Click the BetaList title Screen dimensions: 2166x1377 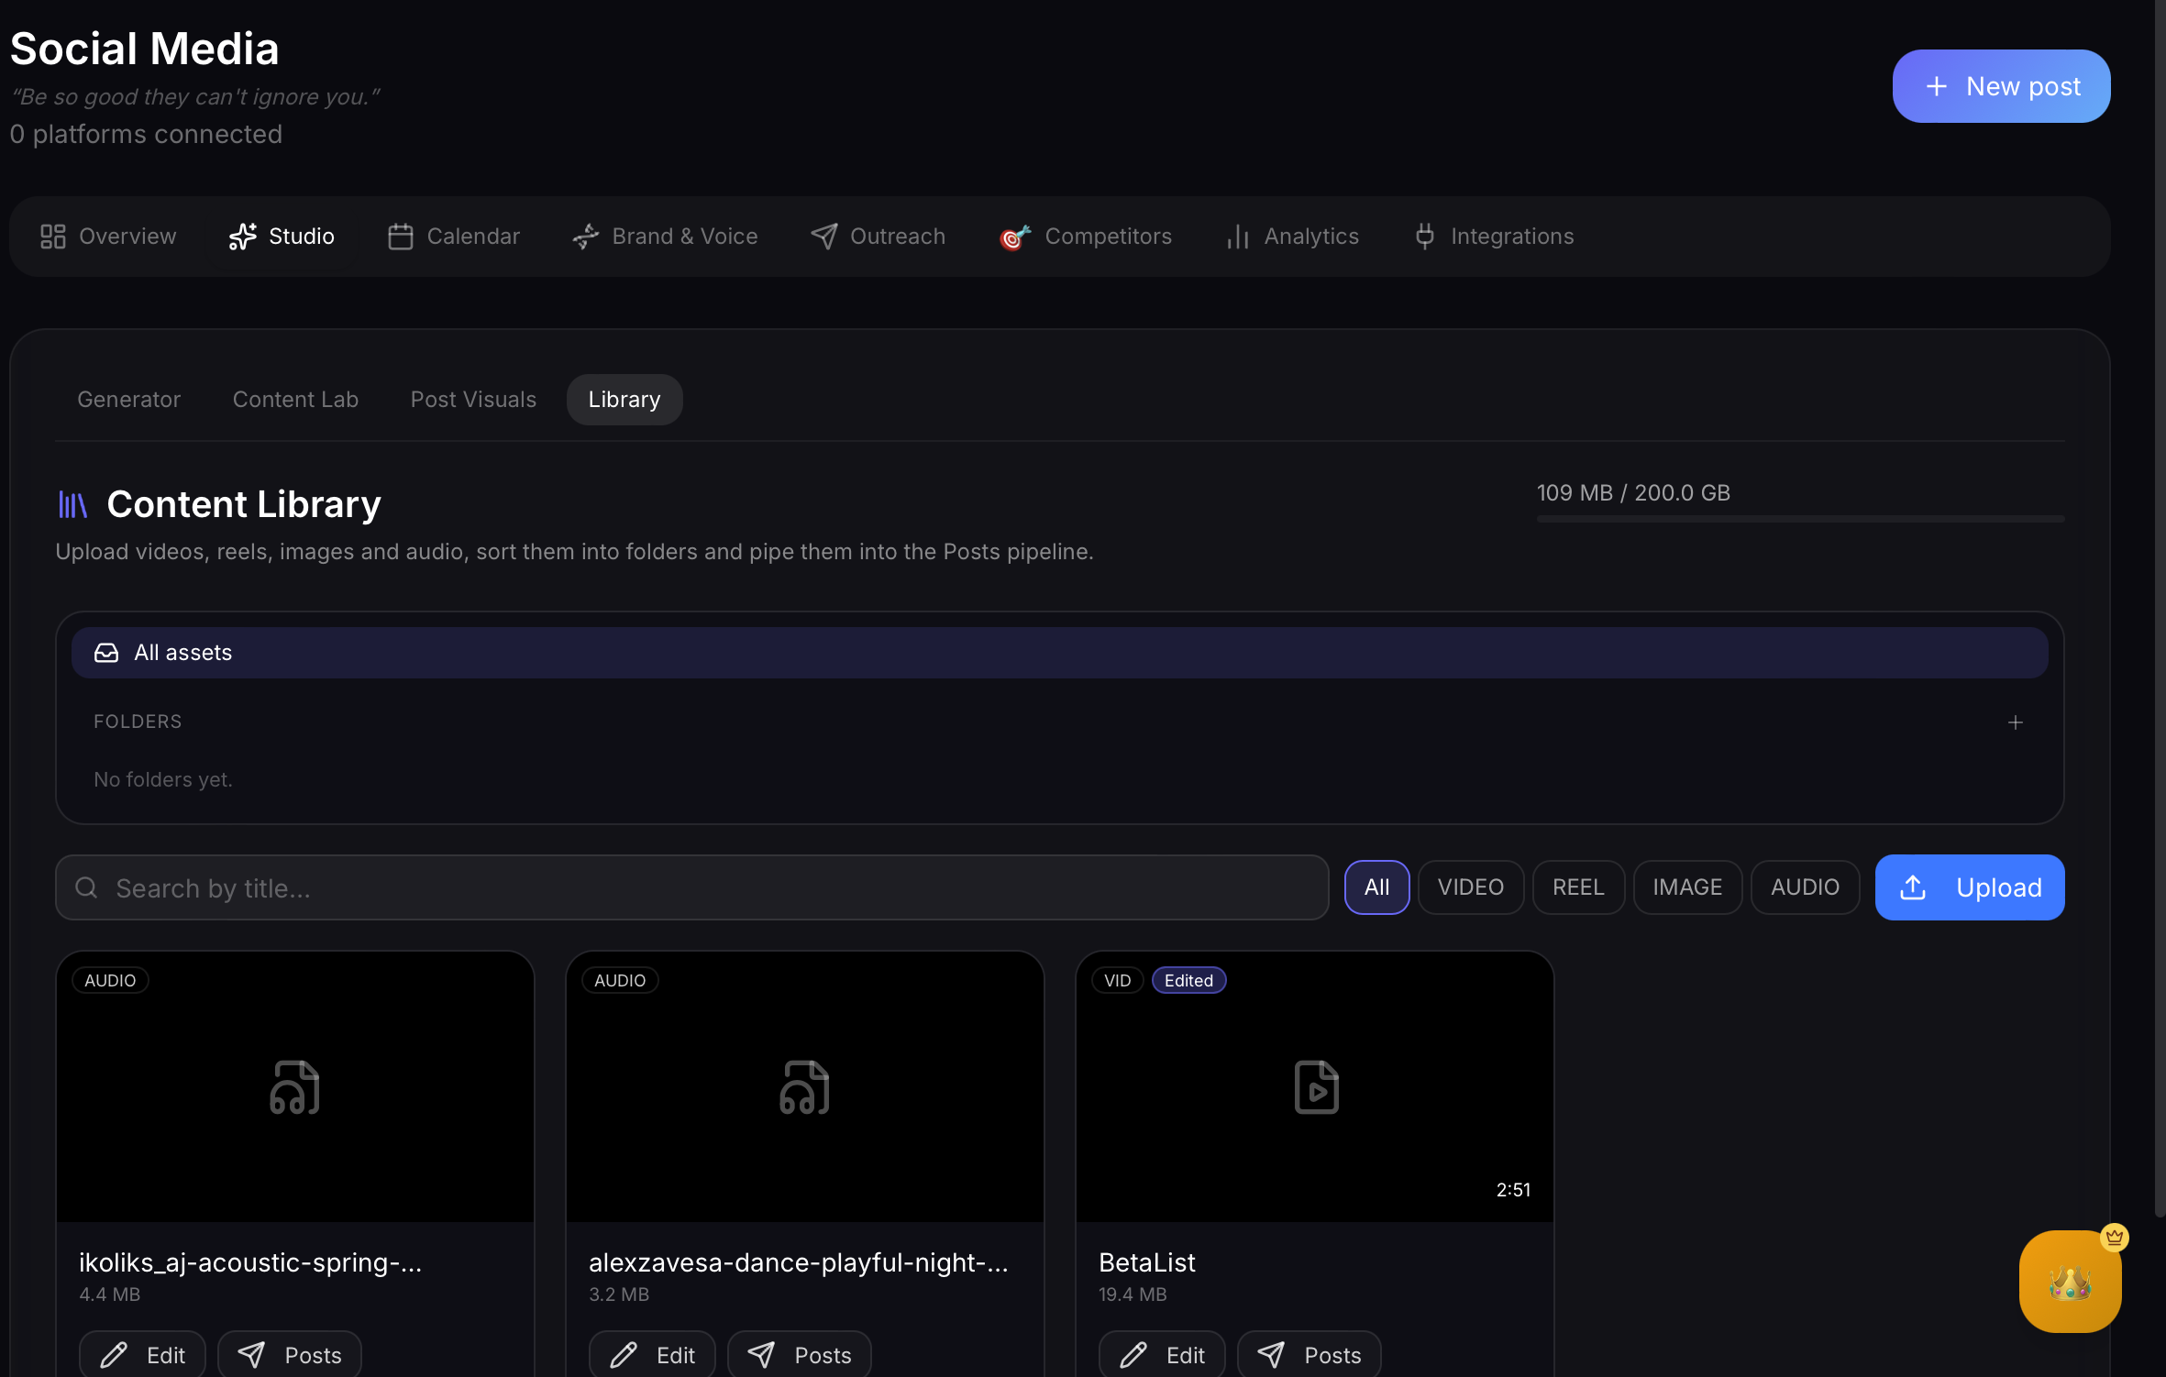coord(1147,1262)
